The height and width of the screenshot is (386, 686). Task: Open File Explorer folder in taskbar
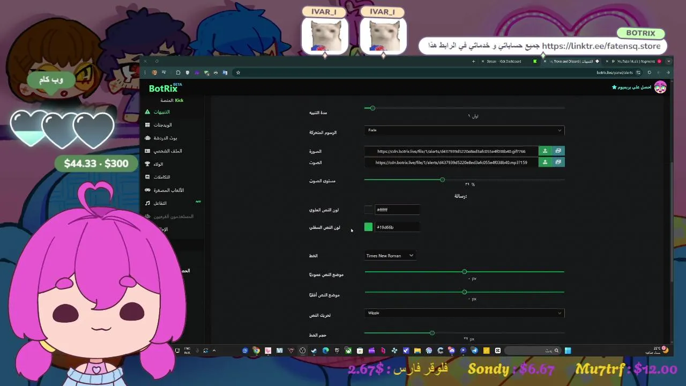[x=417, y=351]
